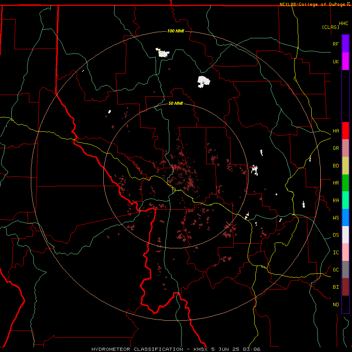Image resolution: width=352 pixels, height=352 pixels.
Task: Click the HA red legend swatch
Action: click(345, 131)
